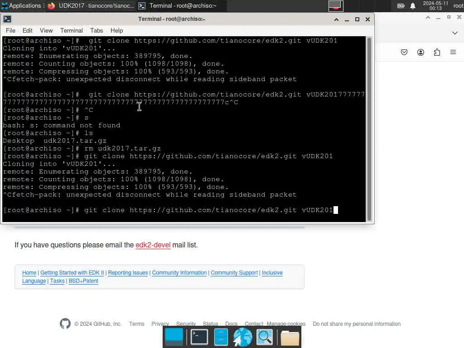Open the Tabs menu in Terminal
This screenshot has height=348, width=464.
point(97,30)
